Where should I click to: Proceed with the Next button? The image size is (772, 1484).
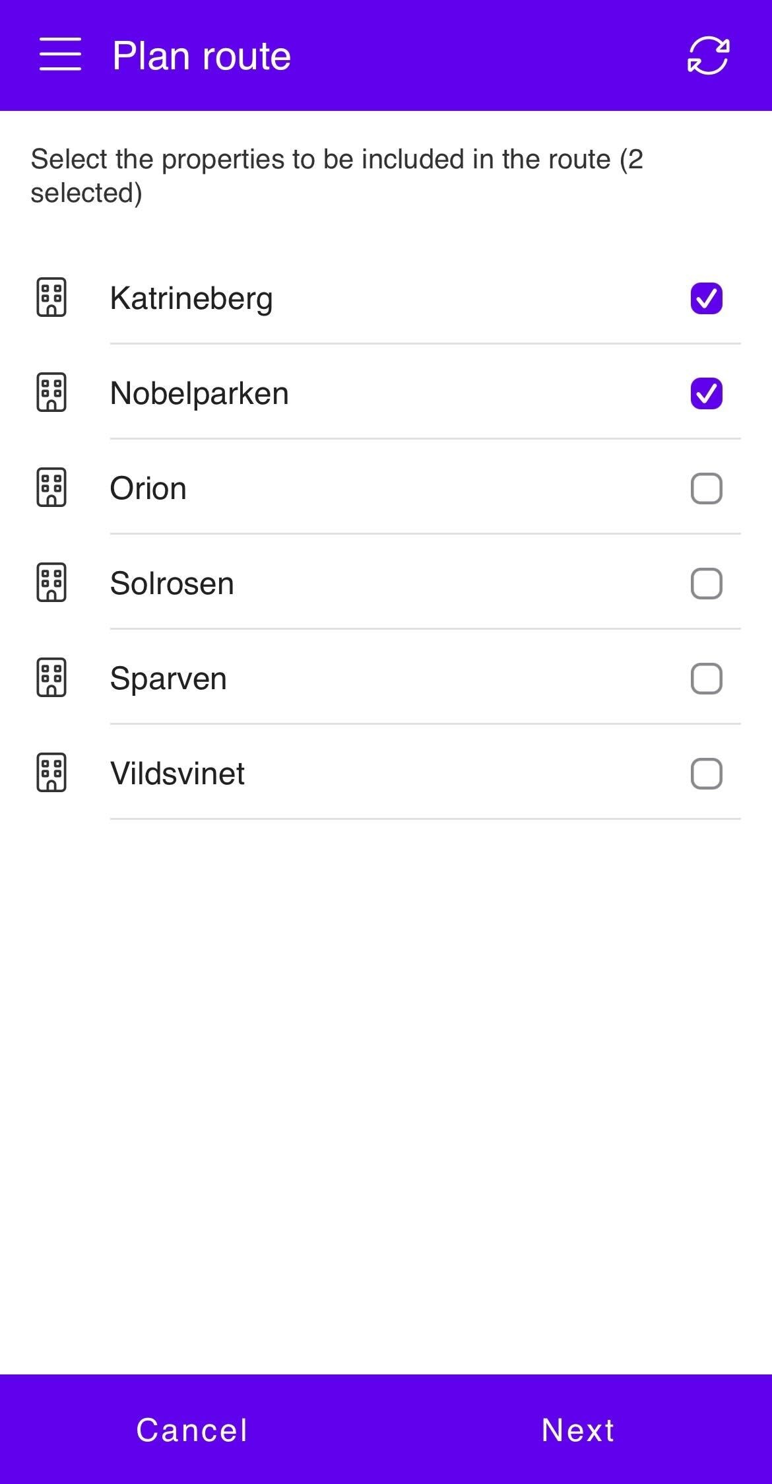point(578,1430)
